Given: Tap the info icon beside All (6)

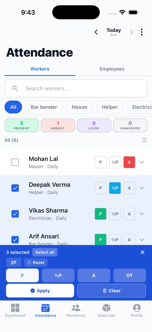Looking at the screenshot, I should [x=144, y=140].
